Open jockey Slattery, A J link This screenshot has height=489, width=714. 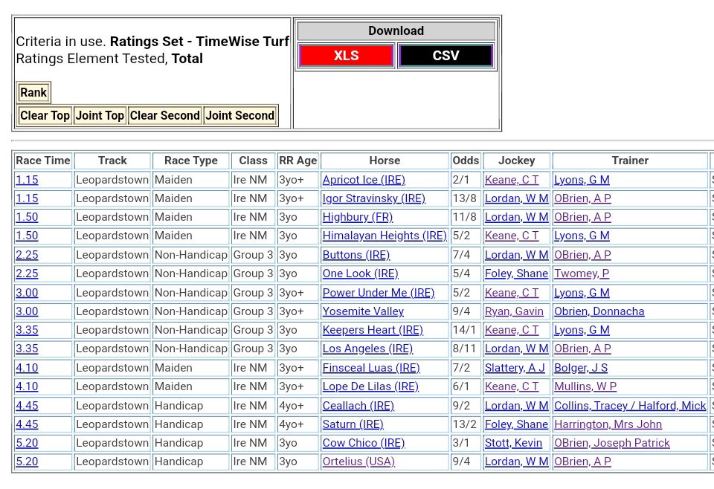515,368
